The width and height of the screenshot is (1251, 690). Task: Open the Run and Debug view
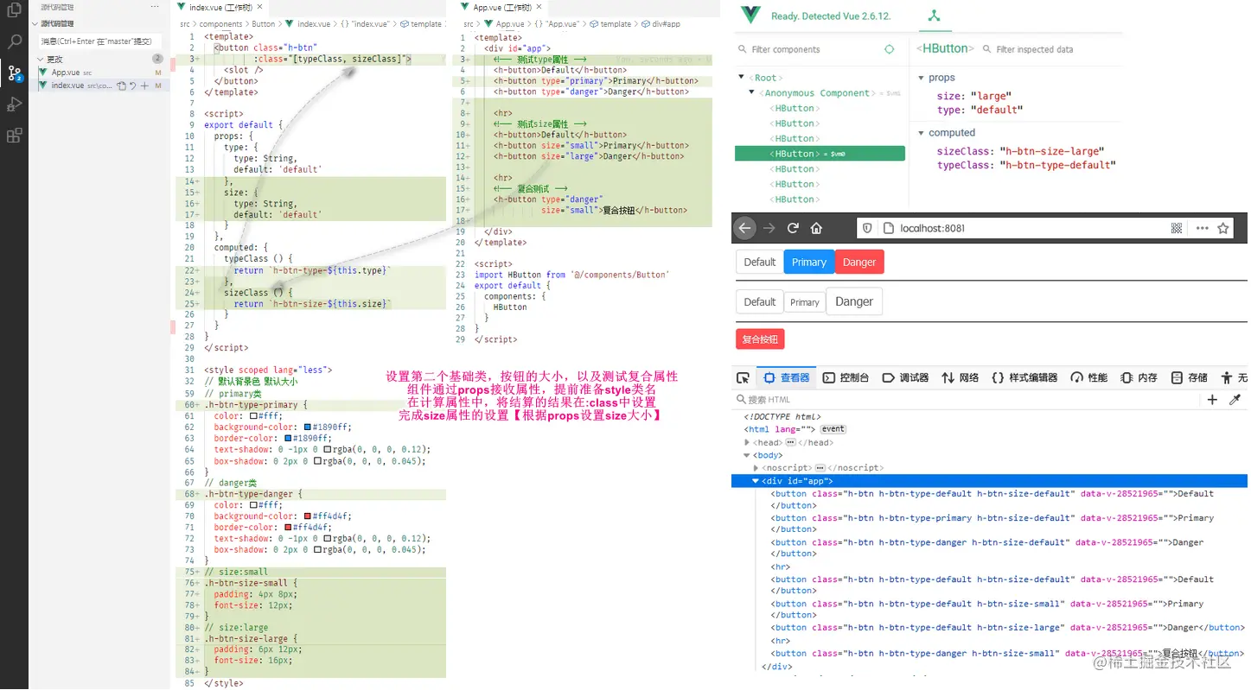pyautogui.click(x=14, y=104)
